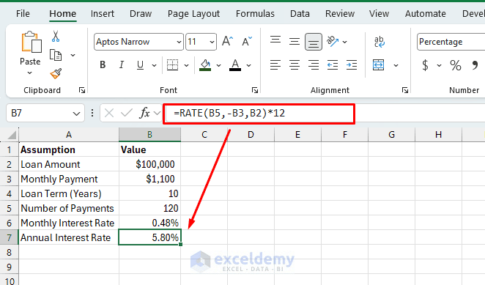Switch to the Review tab
This screenshot has width=485, height=285.
pos(340,14)
